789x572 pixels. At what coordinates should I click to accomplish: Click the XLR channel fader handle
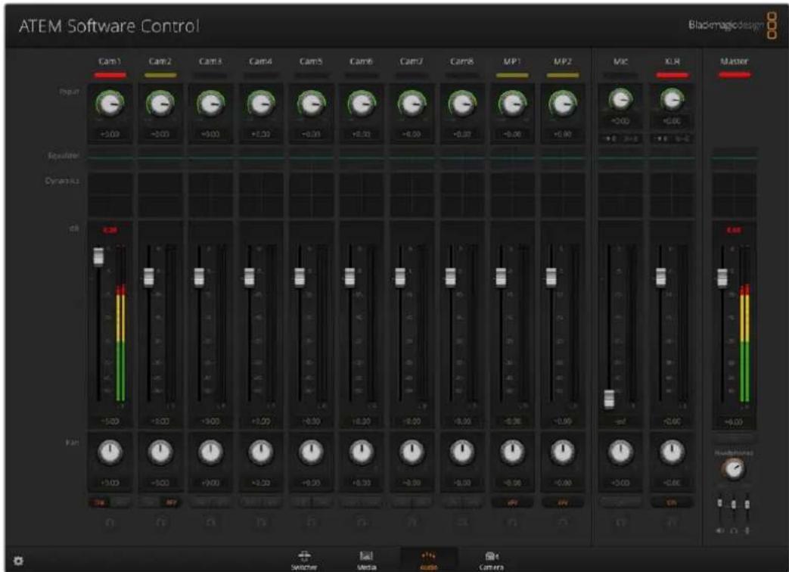coord(660,277)
